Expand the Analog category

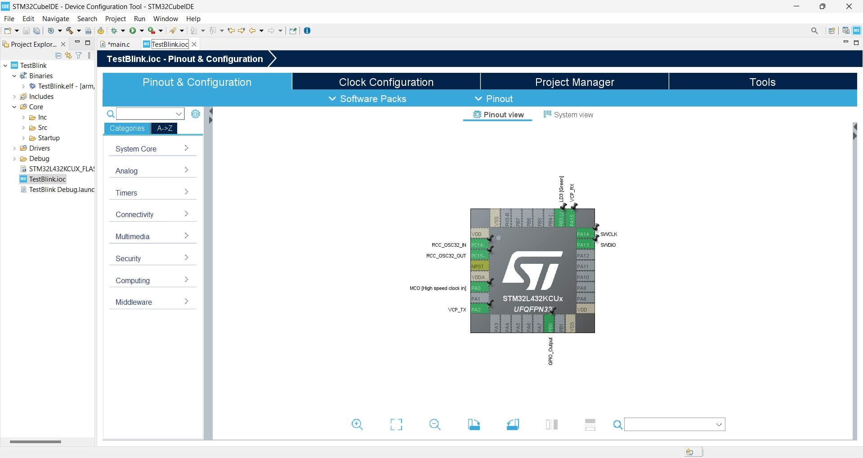coord(152,170)
